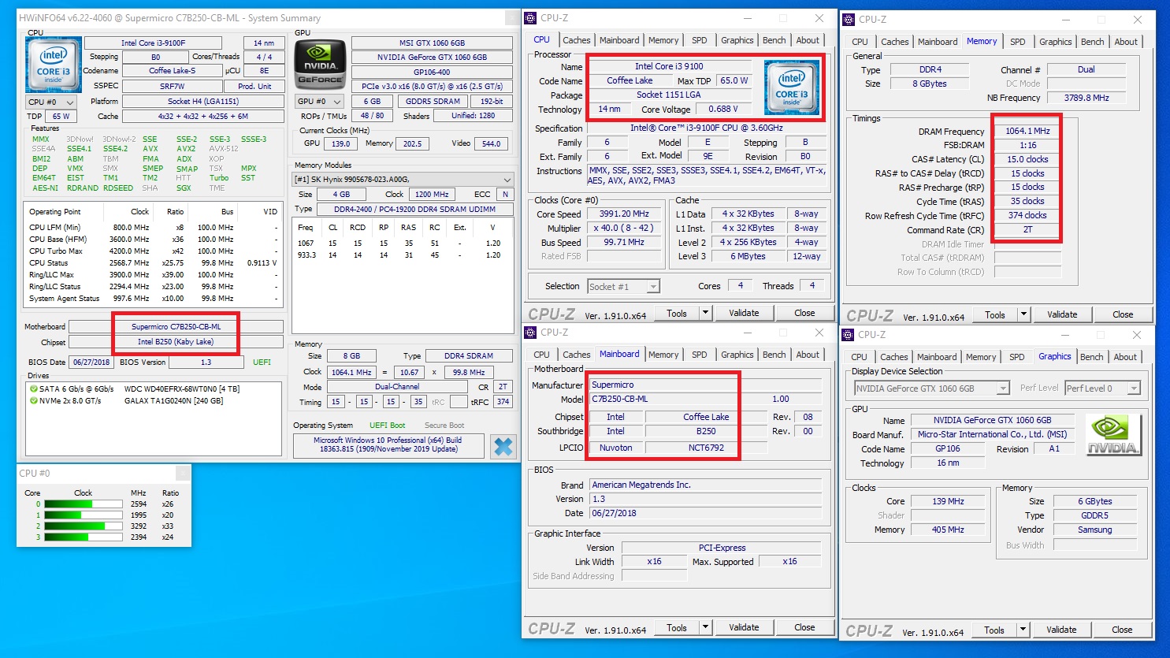The width and height of the screenshot is (1170, 658).
Task: Click the Intel Core i3-9100F name field in HWiNFO
Action: tap(153, 43)
